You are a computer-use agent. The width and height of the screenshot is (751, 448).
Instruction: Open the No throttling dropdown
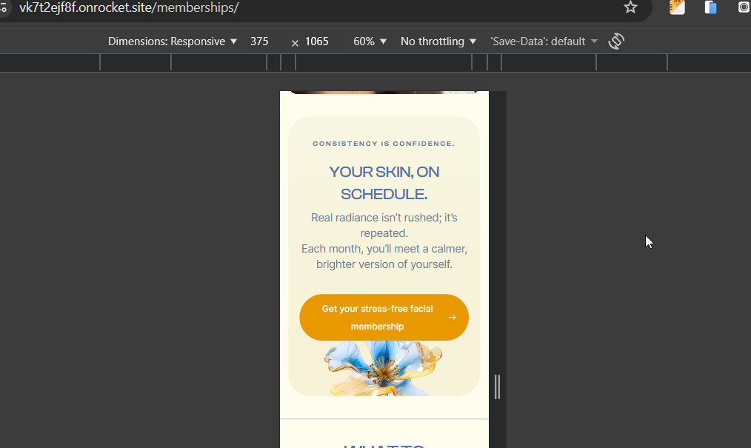[x=438, y=41]
